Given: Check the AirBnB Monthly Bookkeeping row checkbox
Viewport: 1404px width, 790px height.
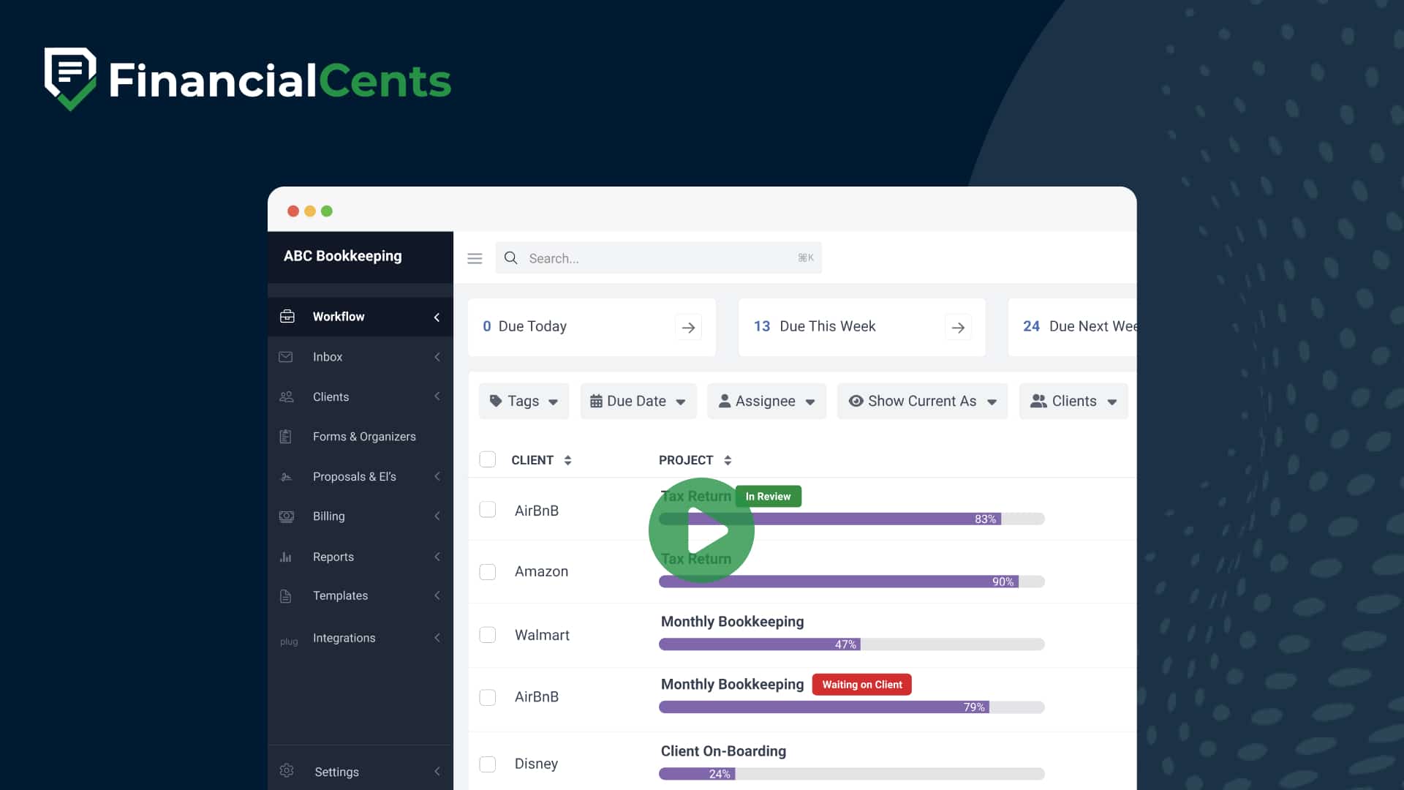Looking at the screenshot, I should coord(488,698).
